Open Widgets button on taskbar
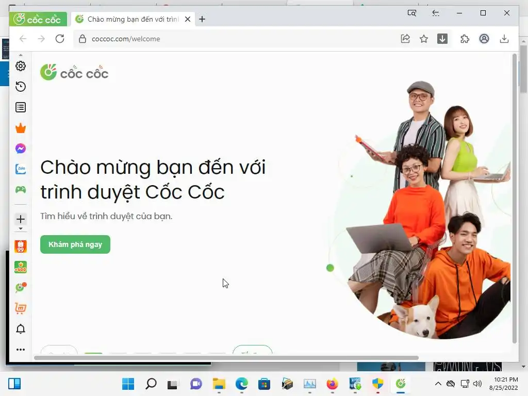This screenshot has height=396, width=528. click(x=14, y=384)
